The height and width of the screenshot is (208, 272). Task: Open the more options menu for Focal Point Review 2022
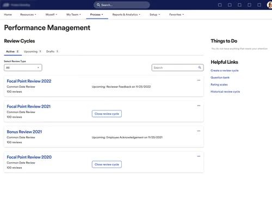coord(199,80)
